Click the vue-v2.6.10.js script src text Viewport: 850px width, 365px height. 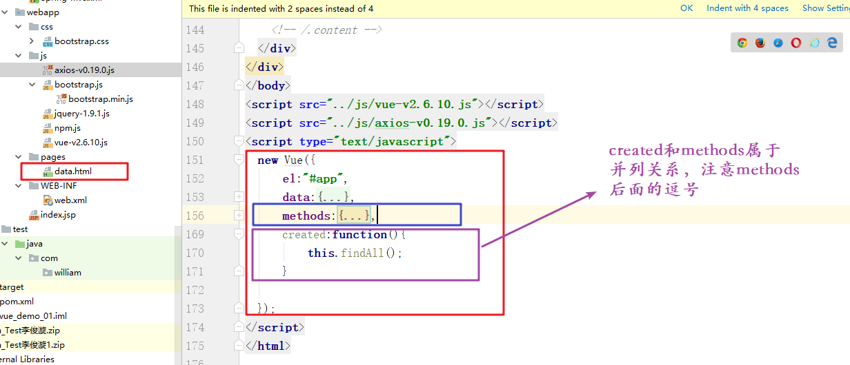pyautogui.click(x=406, y=104)
